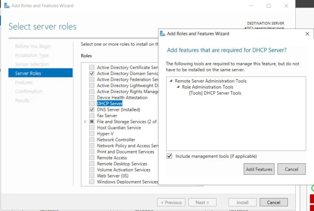The height and width of the screenshot is (211, 314).
Task: Go to Confirmation step
Action: click(29, 92)
